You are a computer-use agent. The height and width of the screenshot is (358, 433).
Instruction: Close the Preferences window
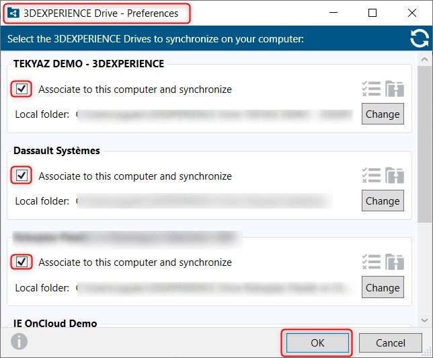412,13
